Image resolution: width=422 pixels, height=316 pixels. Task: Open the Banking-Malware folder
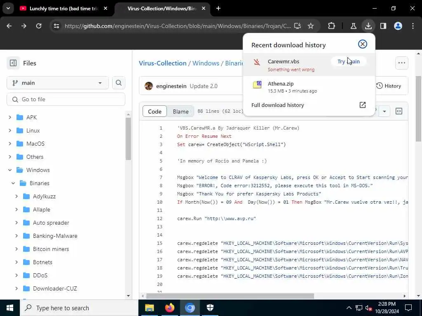coord(55,236)
